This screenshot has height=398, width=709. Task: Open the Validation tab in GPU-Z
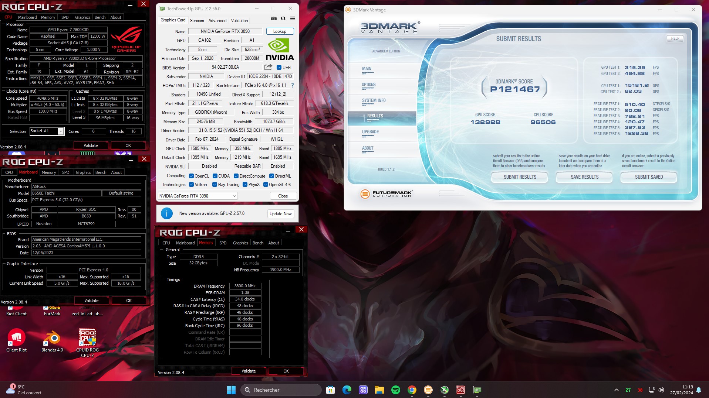coord(240,21)
